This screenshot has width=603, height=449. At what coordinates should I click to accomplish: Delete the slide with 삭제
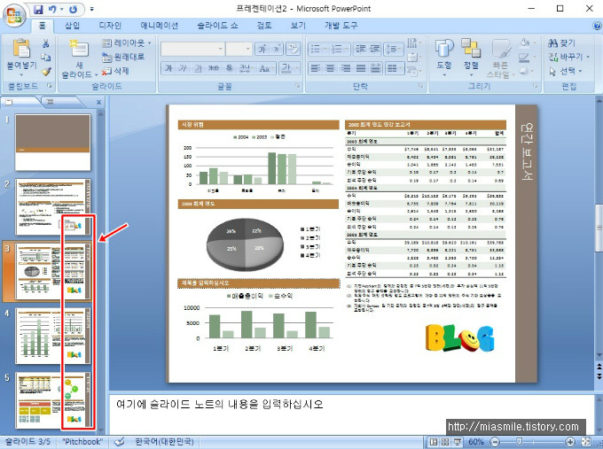click(115, 71)
